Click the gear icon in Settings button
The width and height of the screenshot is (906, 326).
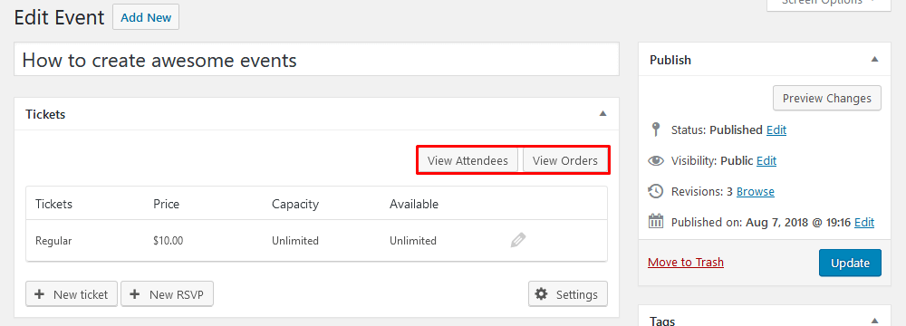541,294
